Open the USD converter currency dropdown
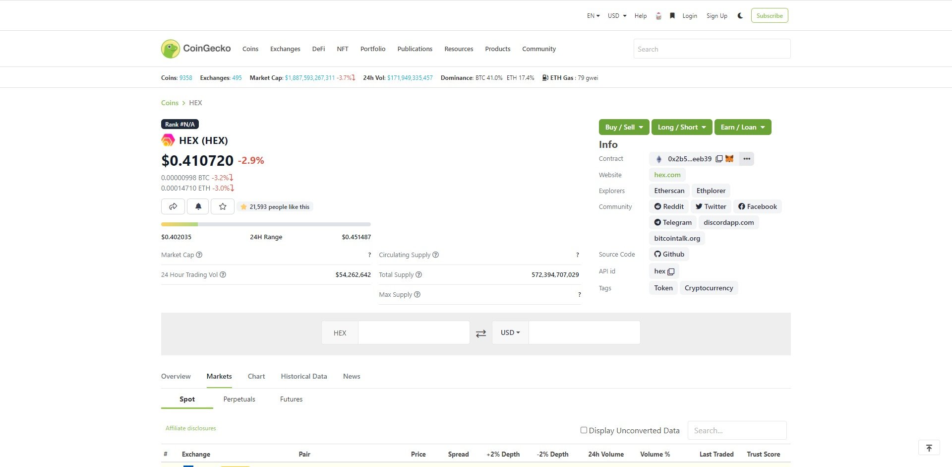 click(x=510, y=333)
